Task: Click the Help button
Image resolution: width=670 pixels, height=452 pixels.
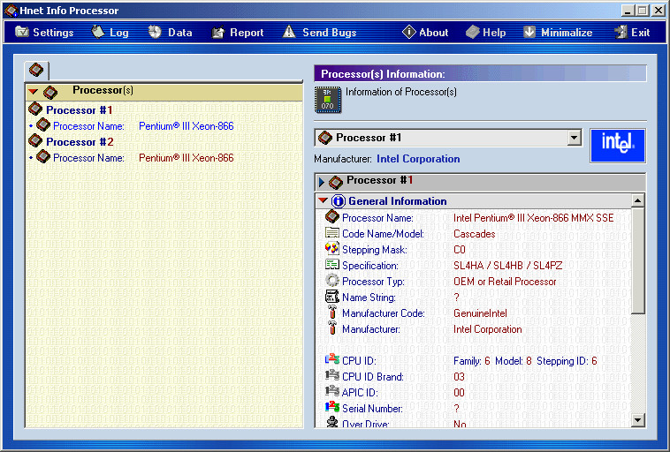Action: tap(486, 33)
